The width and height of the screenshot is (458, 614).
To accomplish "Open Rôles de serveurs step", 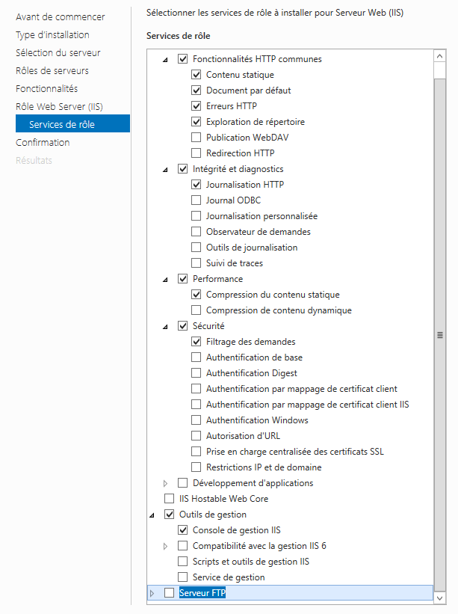I will tap(52, 70).
